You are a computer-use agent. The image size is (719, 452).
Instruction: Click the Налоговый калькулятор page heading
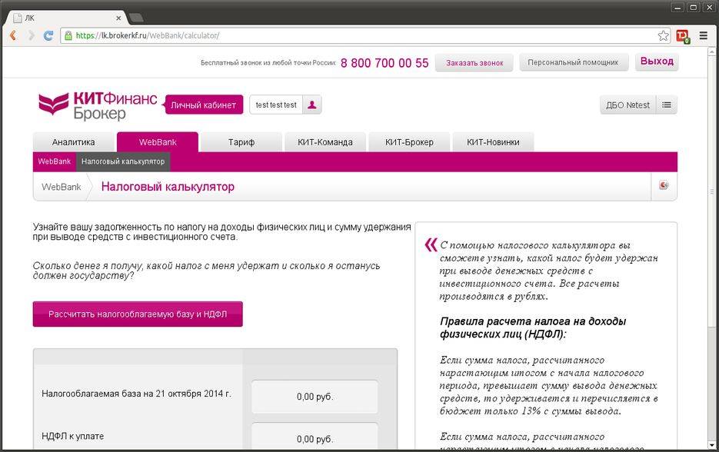pos(168,187)
